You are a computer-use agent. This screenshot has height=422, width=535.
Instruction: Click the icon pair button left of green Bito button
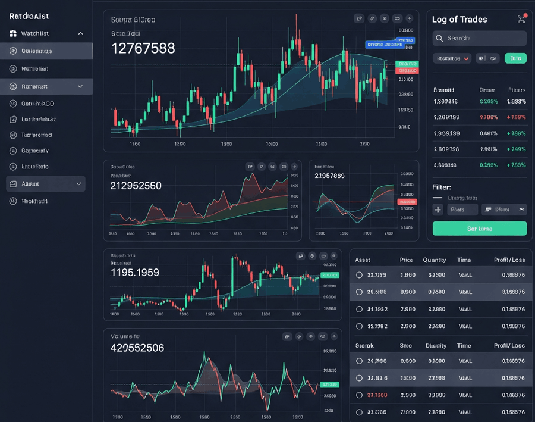pos(487,58)
